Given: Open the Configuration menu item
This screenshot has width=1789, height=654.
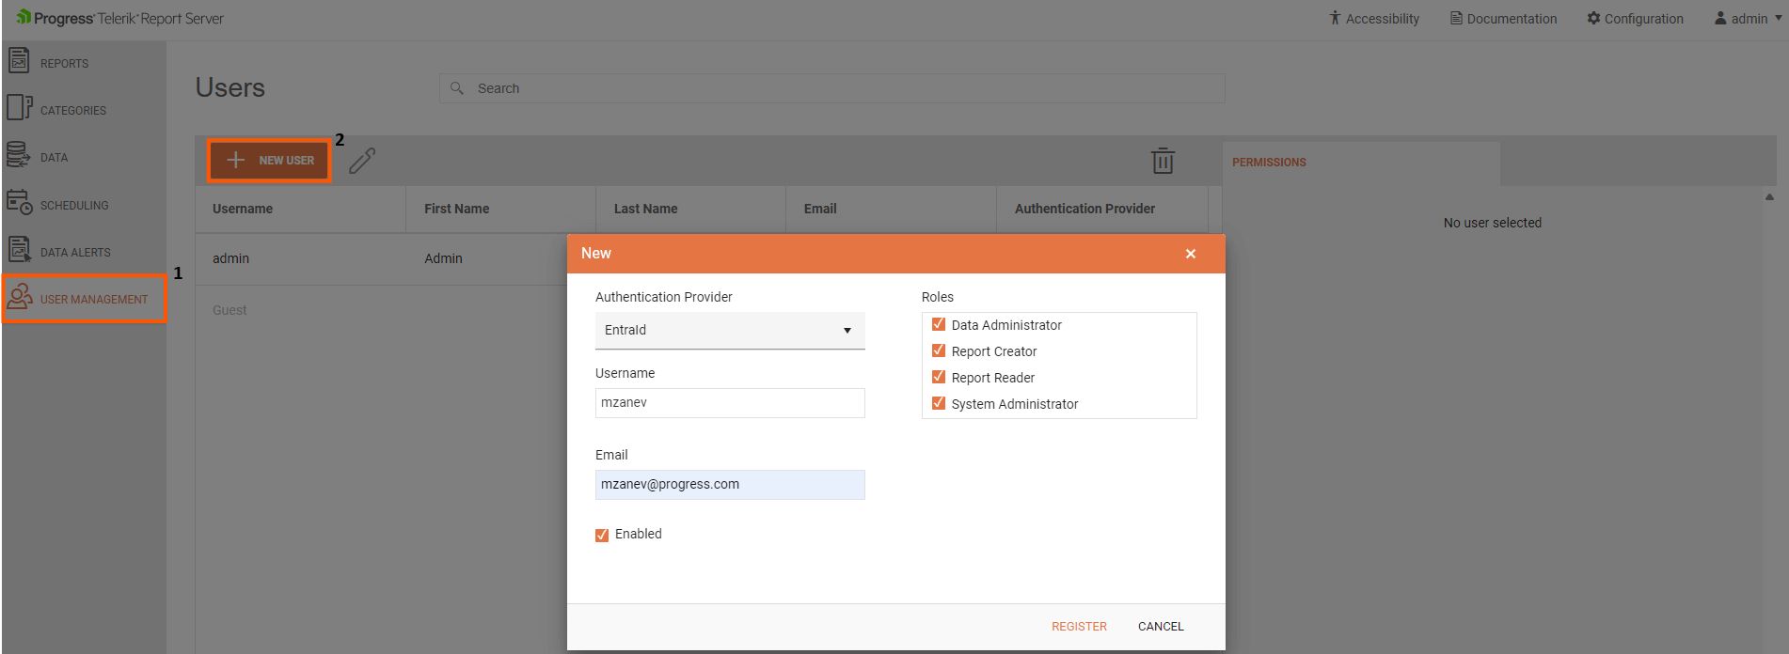Looking at the screenshot, I should (1636, 19).
